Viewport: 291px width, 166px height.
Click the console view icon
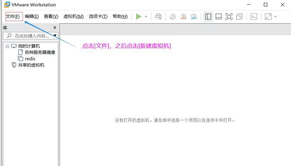pyautogui.click(x=254, y=17)
